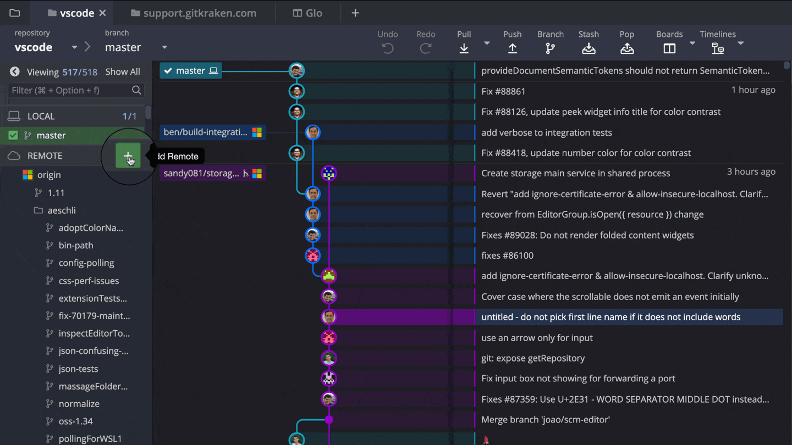Select remote branch oss-1.34
Image resolution: width=792 pixels, height=445 pixels.
[75, 421]
